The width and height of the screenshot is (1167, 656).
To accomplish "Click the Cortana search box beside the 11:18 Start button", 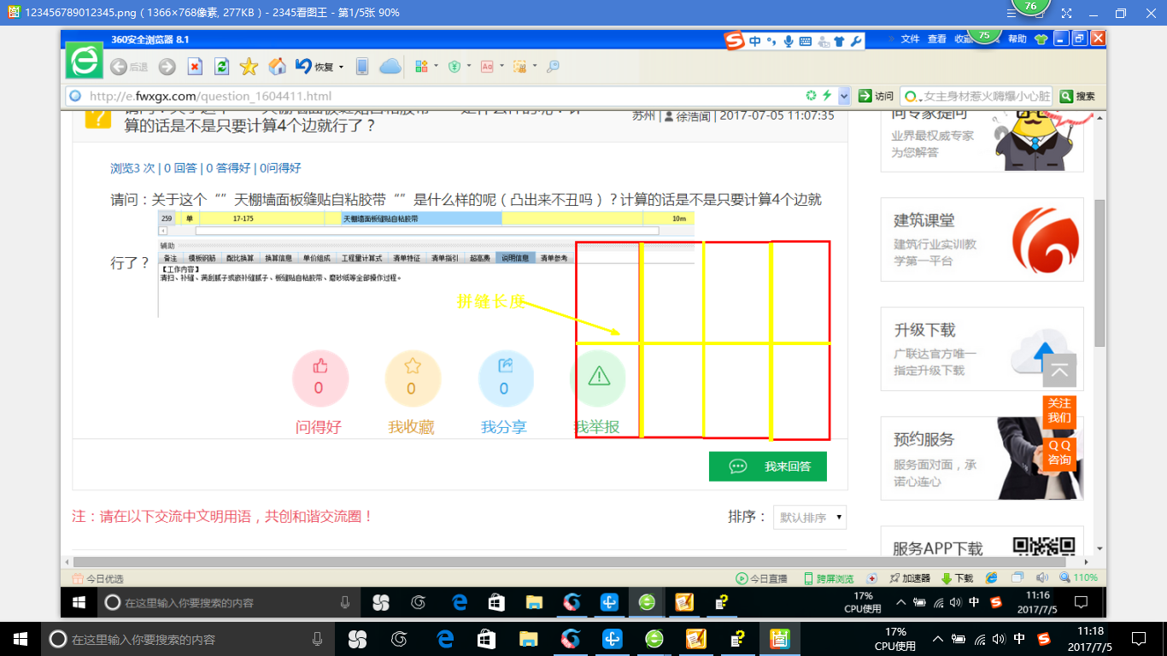I will pos(188,639).
